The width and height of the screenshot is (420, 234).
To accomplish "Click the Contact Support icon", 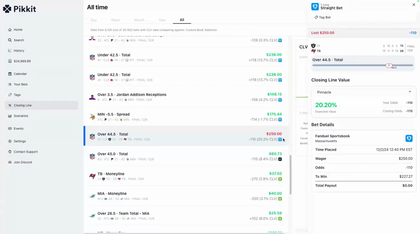I will 10,152.
